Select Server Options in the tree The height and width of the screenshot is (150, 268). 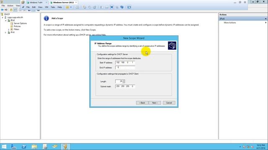(20, 23)
